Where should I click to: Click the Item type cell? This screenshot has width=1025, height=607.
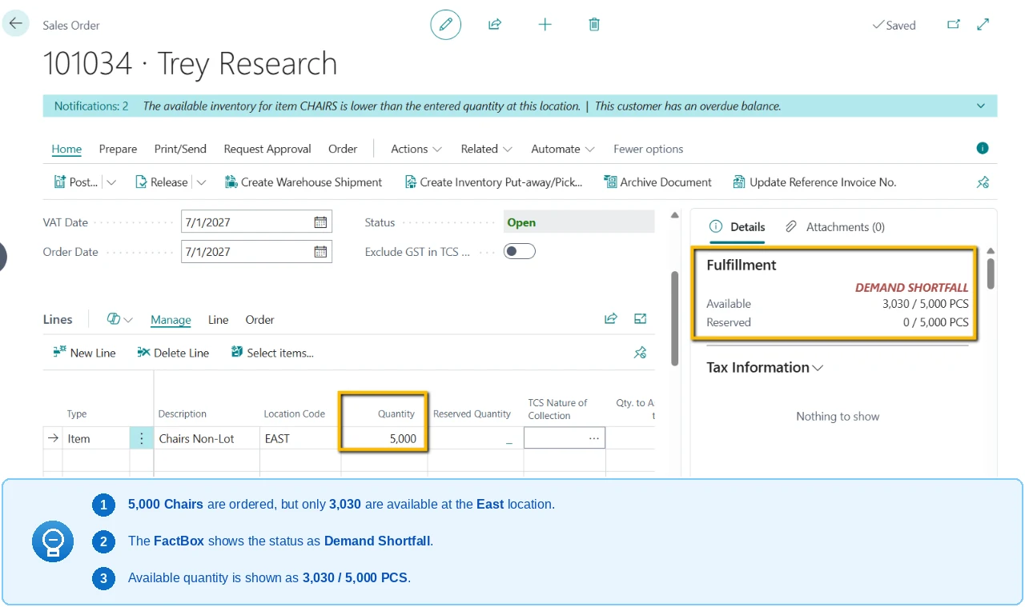coord(96,438)
